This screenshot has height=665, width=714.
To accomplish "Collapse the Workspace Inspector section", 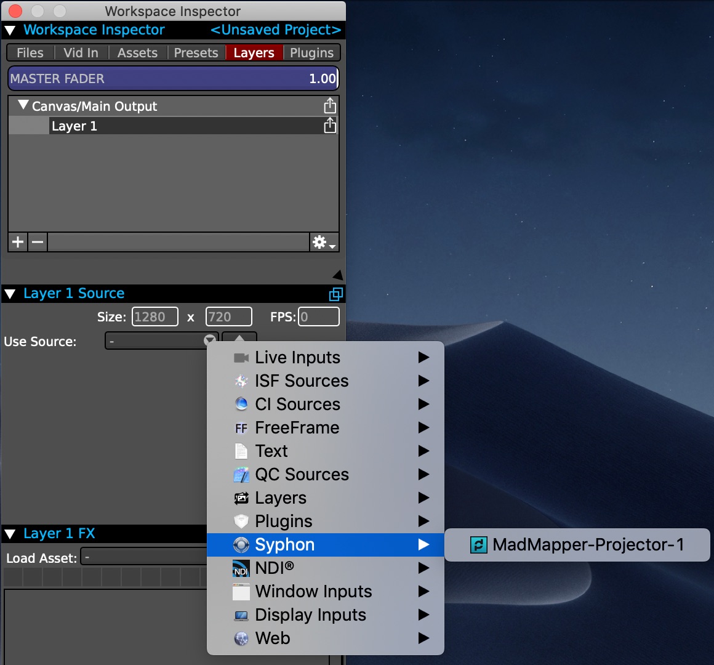I will coord(10,30).
